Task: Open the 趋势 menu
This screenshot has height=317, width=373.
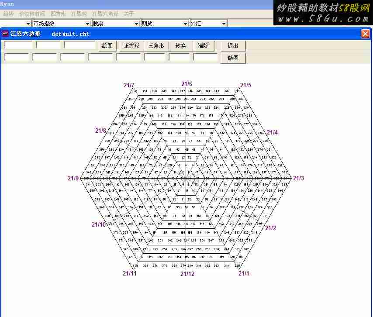Action: point(8,14)
